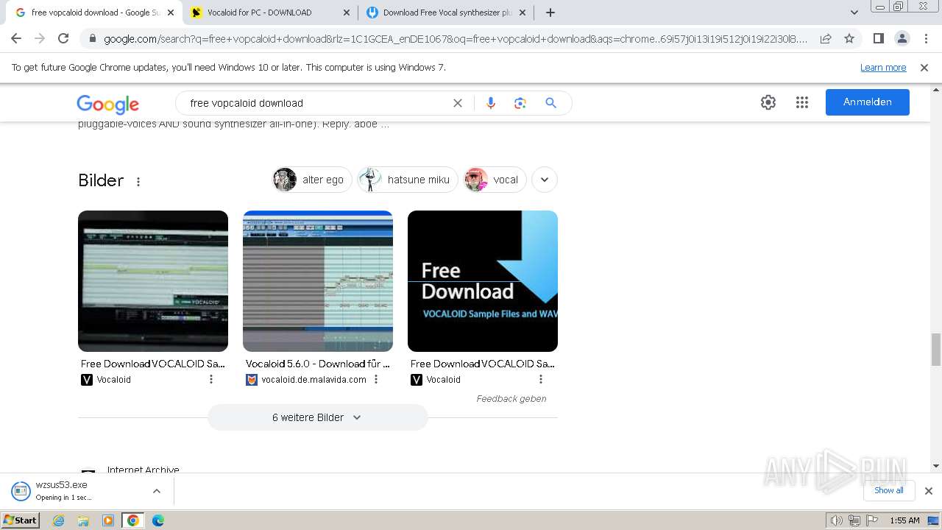
Task: Open the Free Download blue arrow thumbnail
Action: [483, 281]
